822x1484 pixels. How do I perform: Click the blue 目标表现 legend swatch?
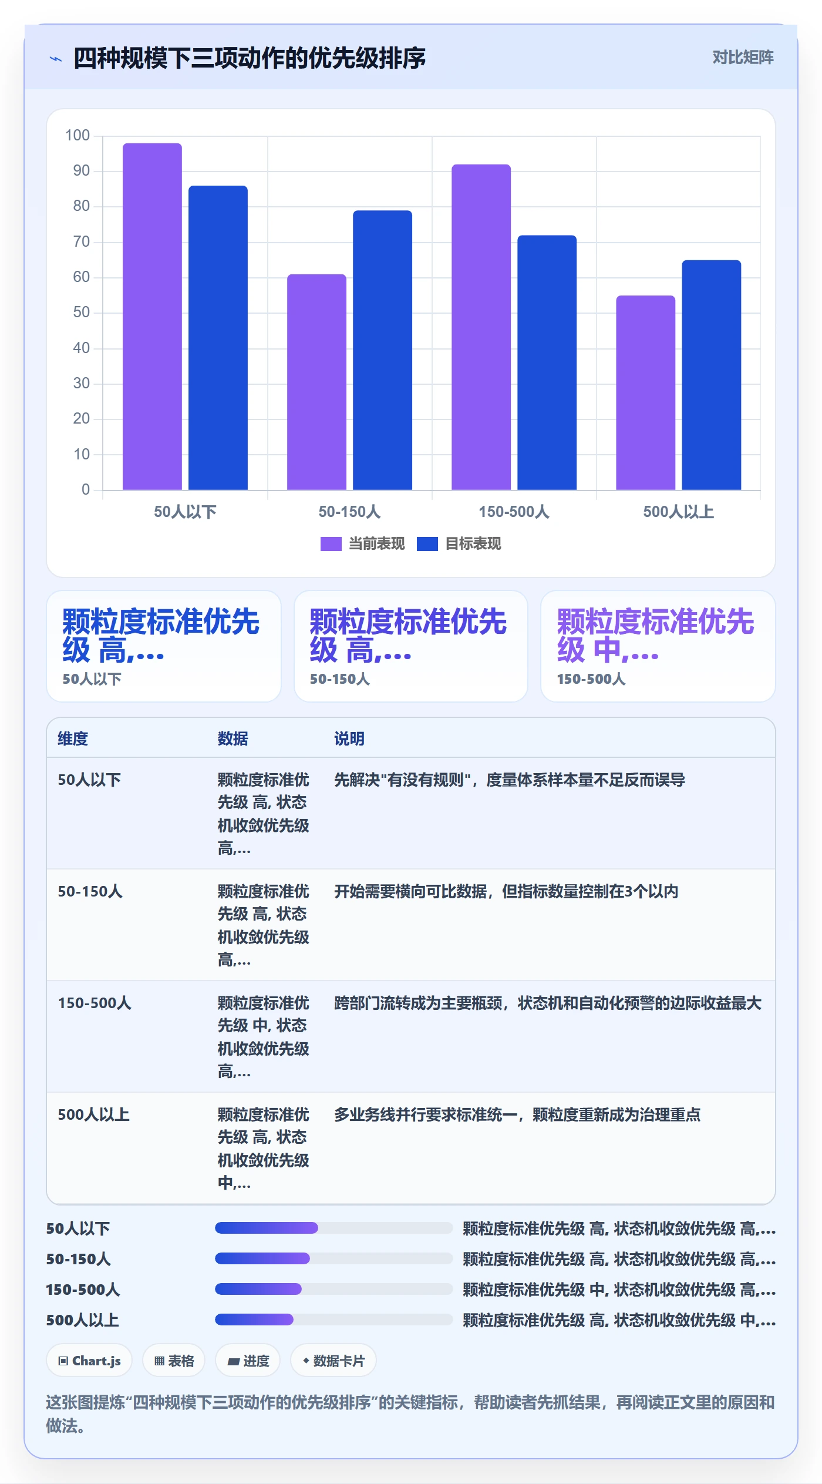point(427,544)
